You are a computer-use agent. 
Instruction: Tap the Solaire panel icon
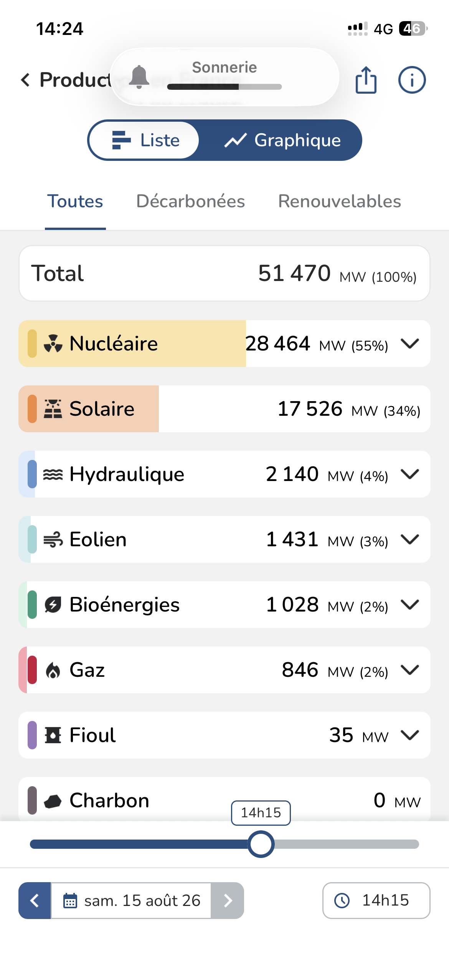click(53, 409)
